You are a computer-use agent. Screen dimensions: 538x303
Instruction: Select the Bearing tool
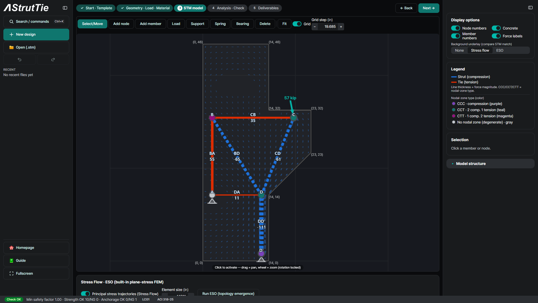click(x=243, y=24)
